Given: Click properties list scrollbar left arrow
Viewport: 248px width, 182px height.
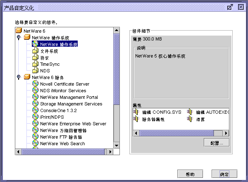Looking at the screenshot, I should click(x=136, y=133).
